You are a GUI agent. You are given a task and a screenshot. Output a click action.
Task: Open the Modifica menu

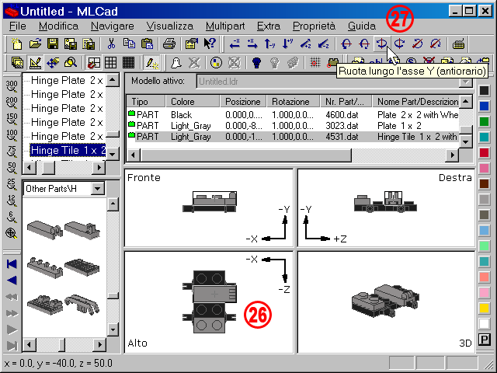point(59,26)
